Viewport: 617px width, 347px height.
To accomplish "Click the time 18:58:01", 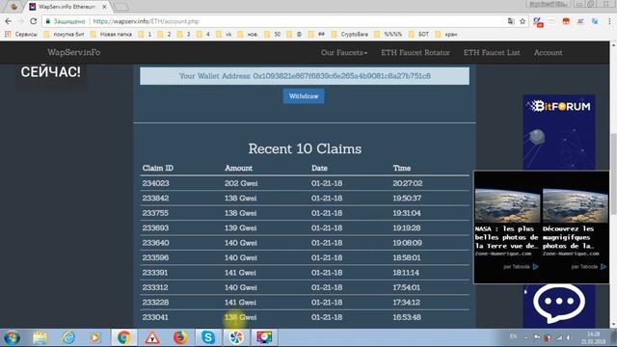I will click(x=407, y=258).
